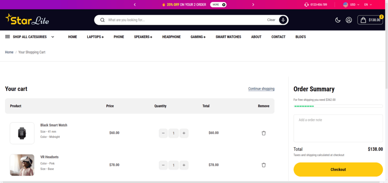Screen dimensions: 388x183
Task: Click the order note text area
Action: (338, 128)
